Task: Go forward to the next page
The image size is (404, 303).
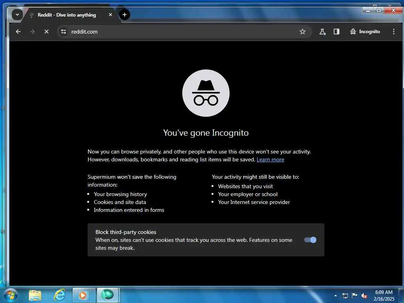Action: pyautogui.click(x=32, y=32)
